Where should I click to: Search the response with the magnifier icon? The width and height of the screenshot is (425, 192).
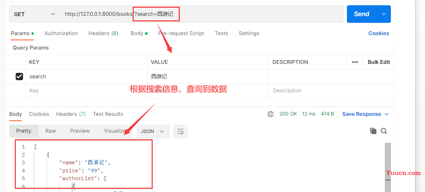point(384,131)
